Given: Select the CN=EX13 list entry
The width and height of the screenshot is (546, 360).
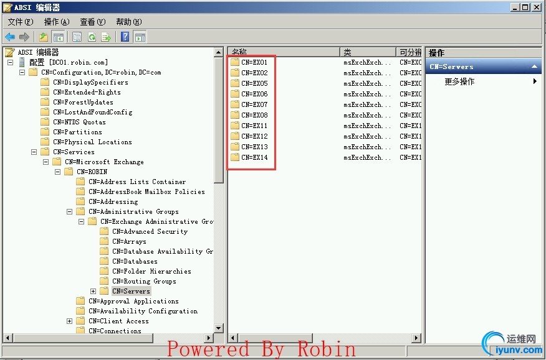Looking at the screenshot, I should (x=254, y=147).
